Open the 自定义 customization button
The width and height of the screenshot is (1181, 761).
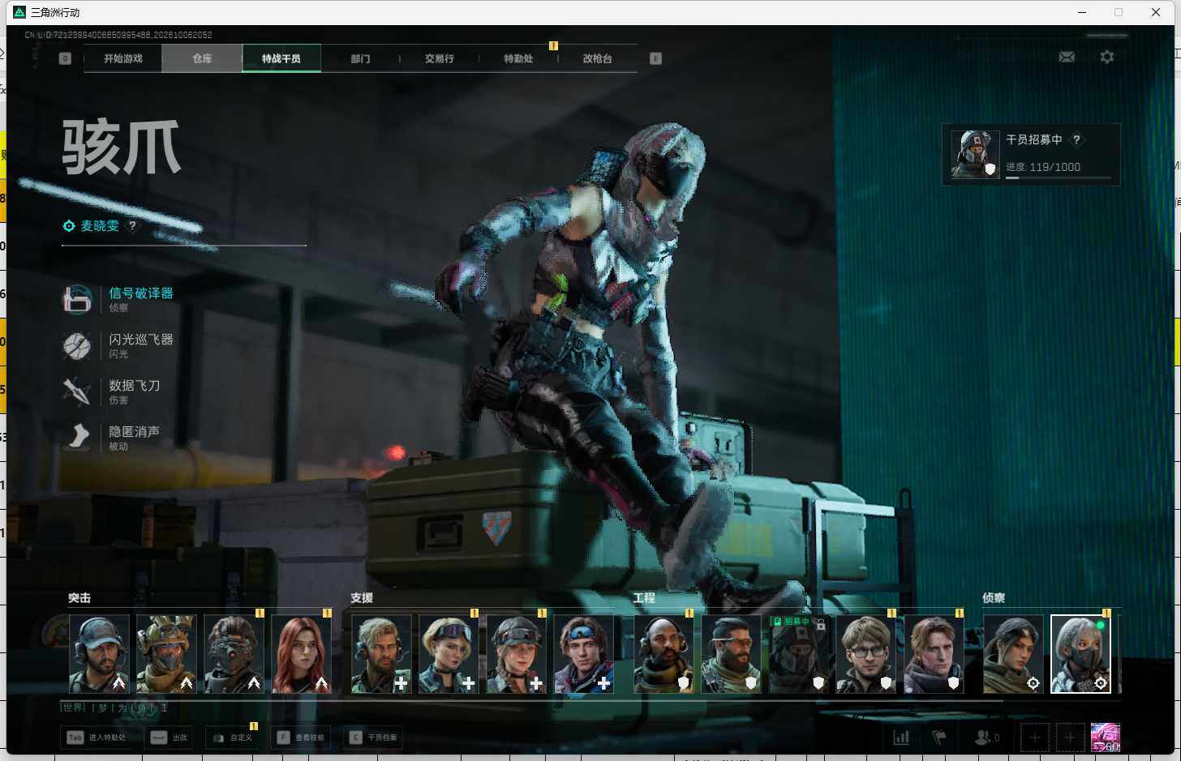[232, 737]
